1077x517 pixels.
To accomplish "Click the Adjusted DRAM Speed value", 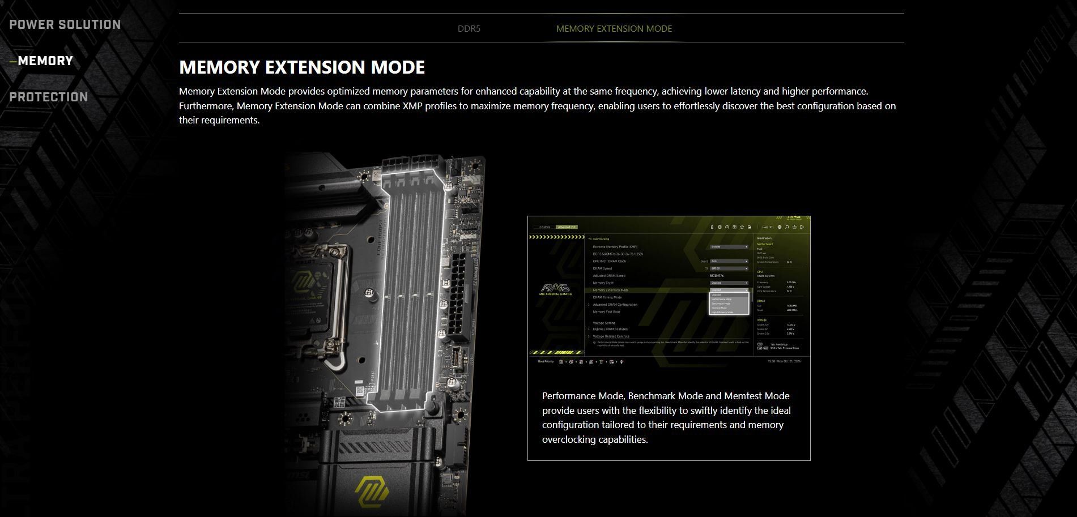I will point(717,276).
